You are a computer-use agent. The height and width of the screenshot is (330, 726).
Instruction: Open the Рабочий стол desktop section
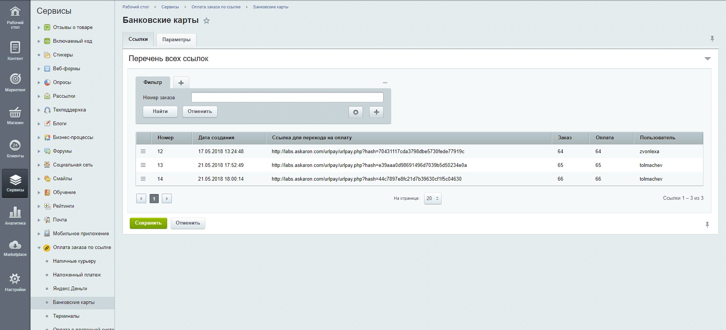[x=15, y=17]
